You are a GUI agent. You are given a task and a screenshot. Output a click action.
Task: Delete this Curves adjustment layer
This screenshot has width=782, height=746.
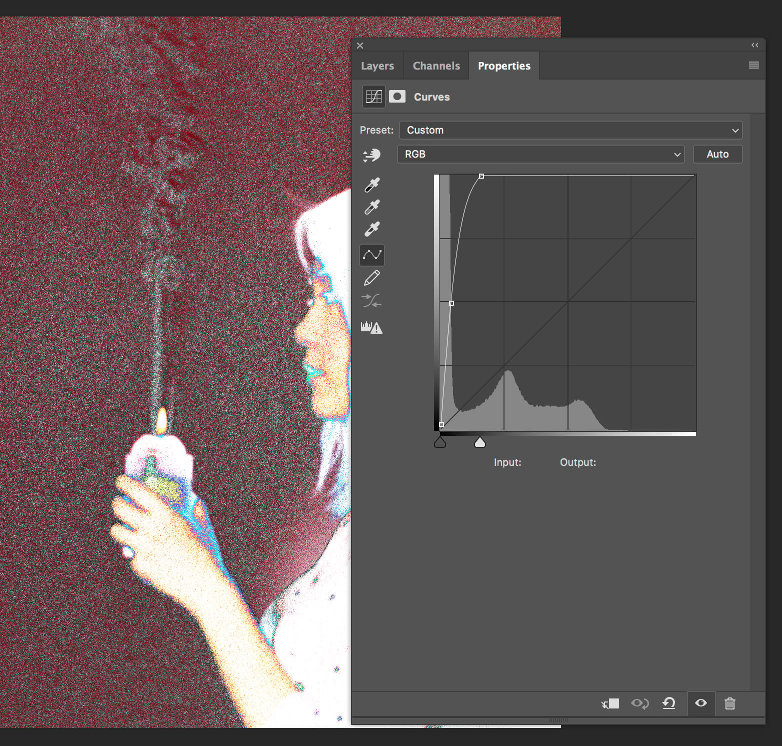pos(730,703)
